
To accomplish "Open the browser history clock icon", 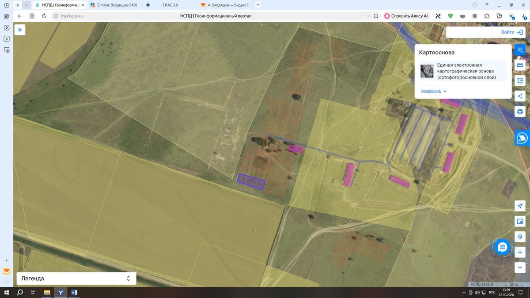I will 6,5.
